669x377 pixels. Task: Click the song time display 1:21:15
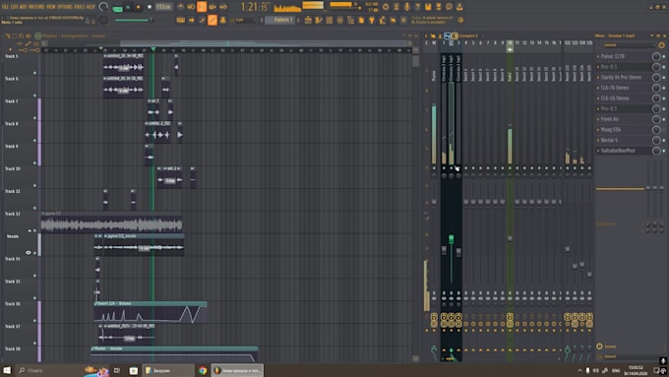[x=255, y=7]
